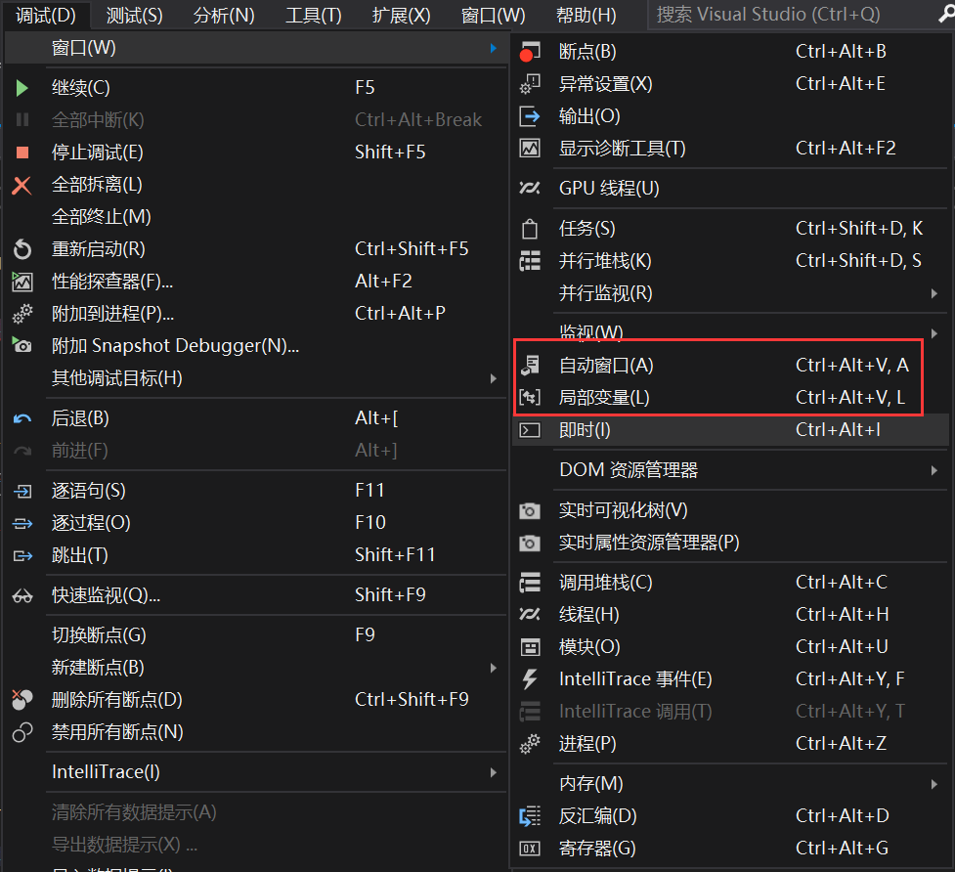
Task: Click the red X Detach All icon
Action: (x=22, y=185)
